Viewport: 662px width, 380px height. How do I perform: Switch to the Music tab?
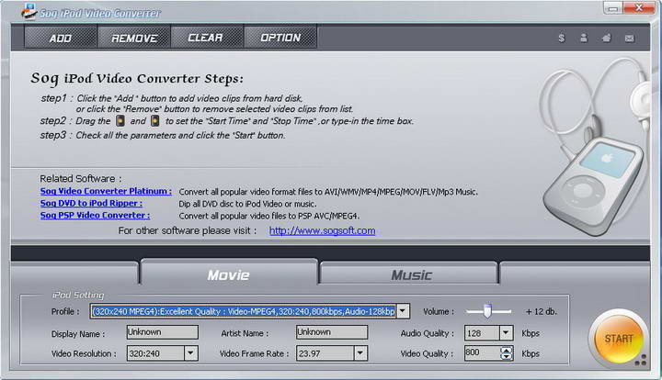(410, 274)
